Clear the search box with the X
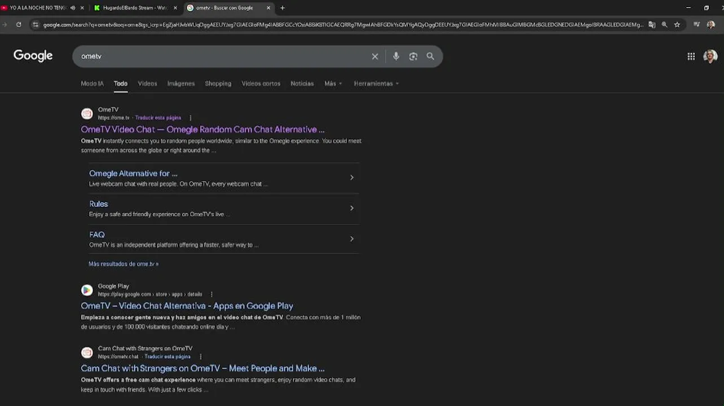The image size is (724, 406). (375, 56)
